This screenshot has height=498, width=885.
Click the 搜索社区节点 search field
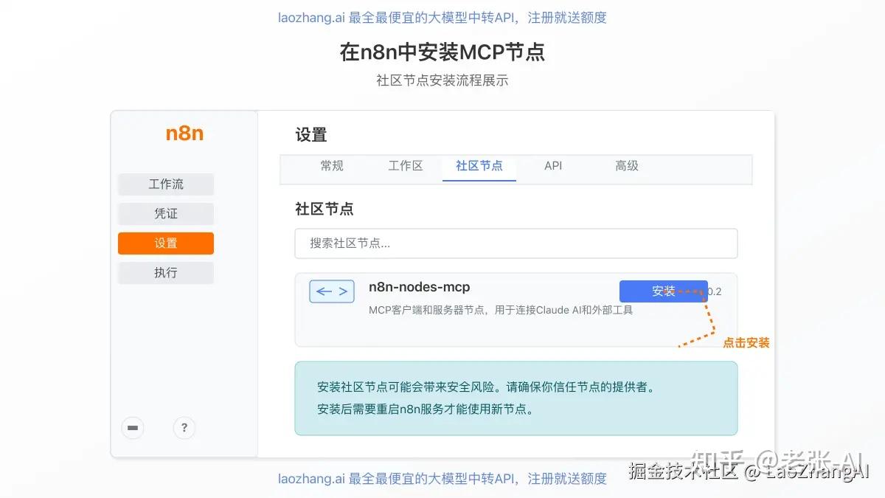pos(516,243)
